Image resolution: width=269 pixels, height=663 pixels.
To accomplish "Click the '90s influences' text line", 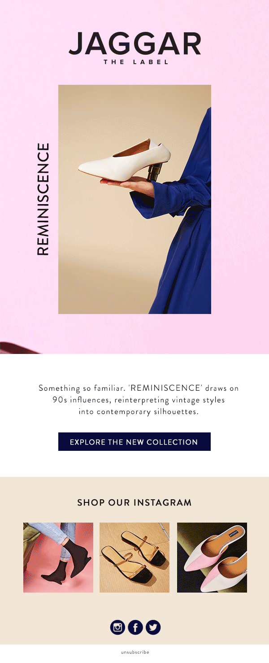I will click(x=139, y=400).
